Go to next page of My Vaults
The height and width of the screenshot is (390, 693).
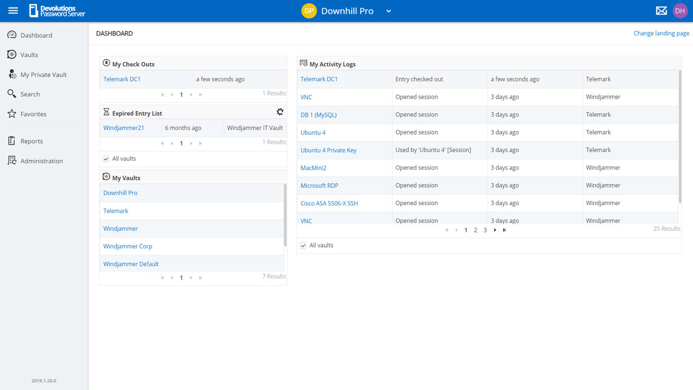coord(191,278)
